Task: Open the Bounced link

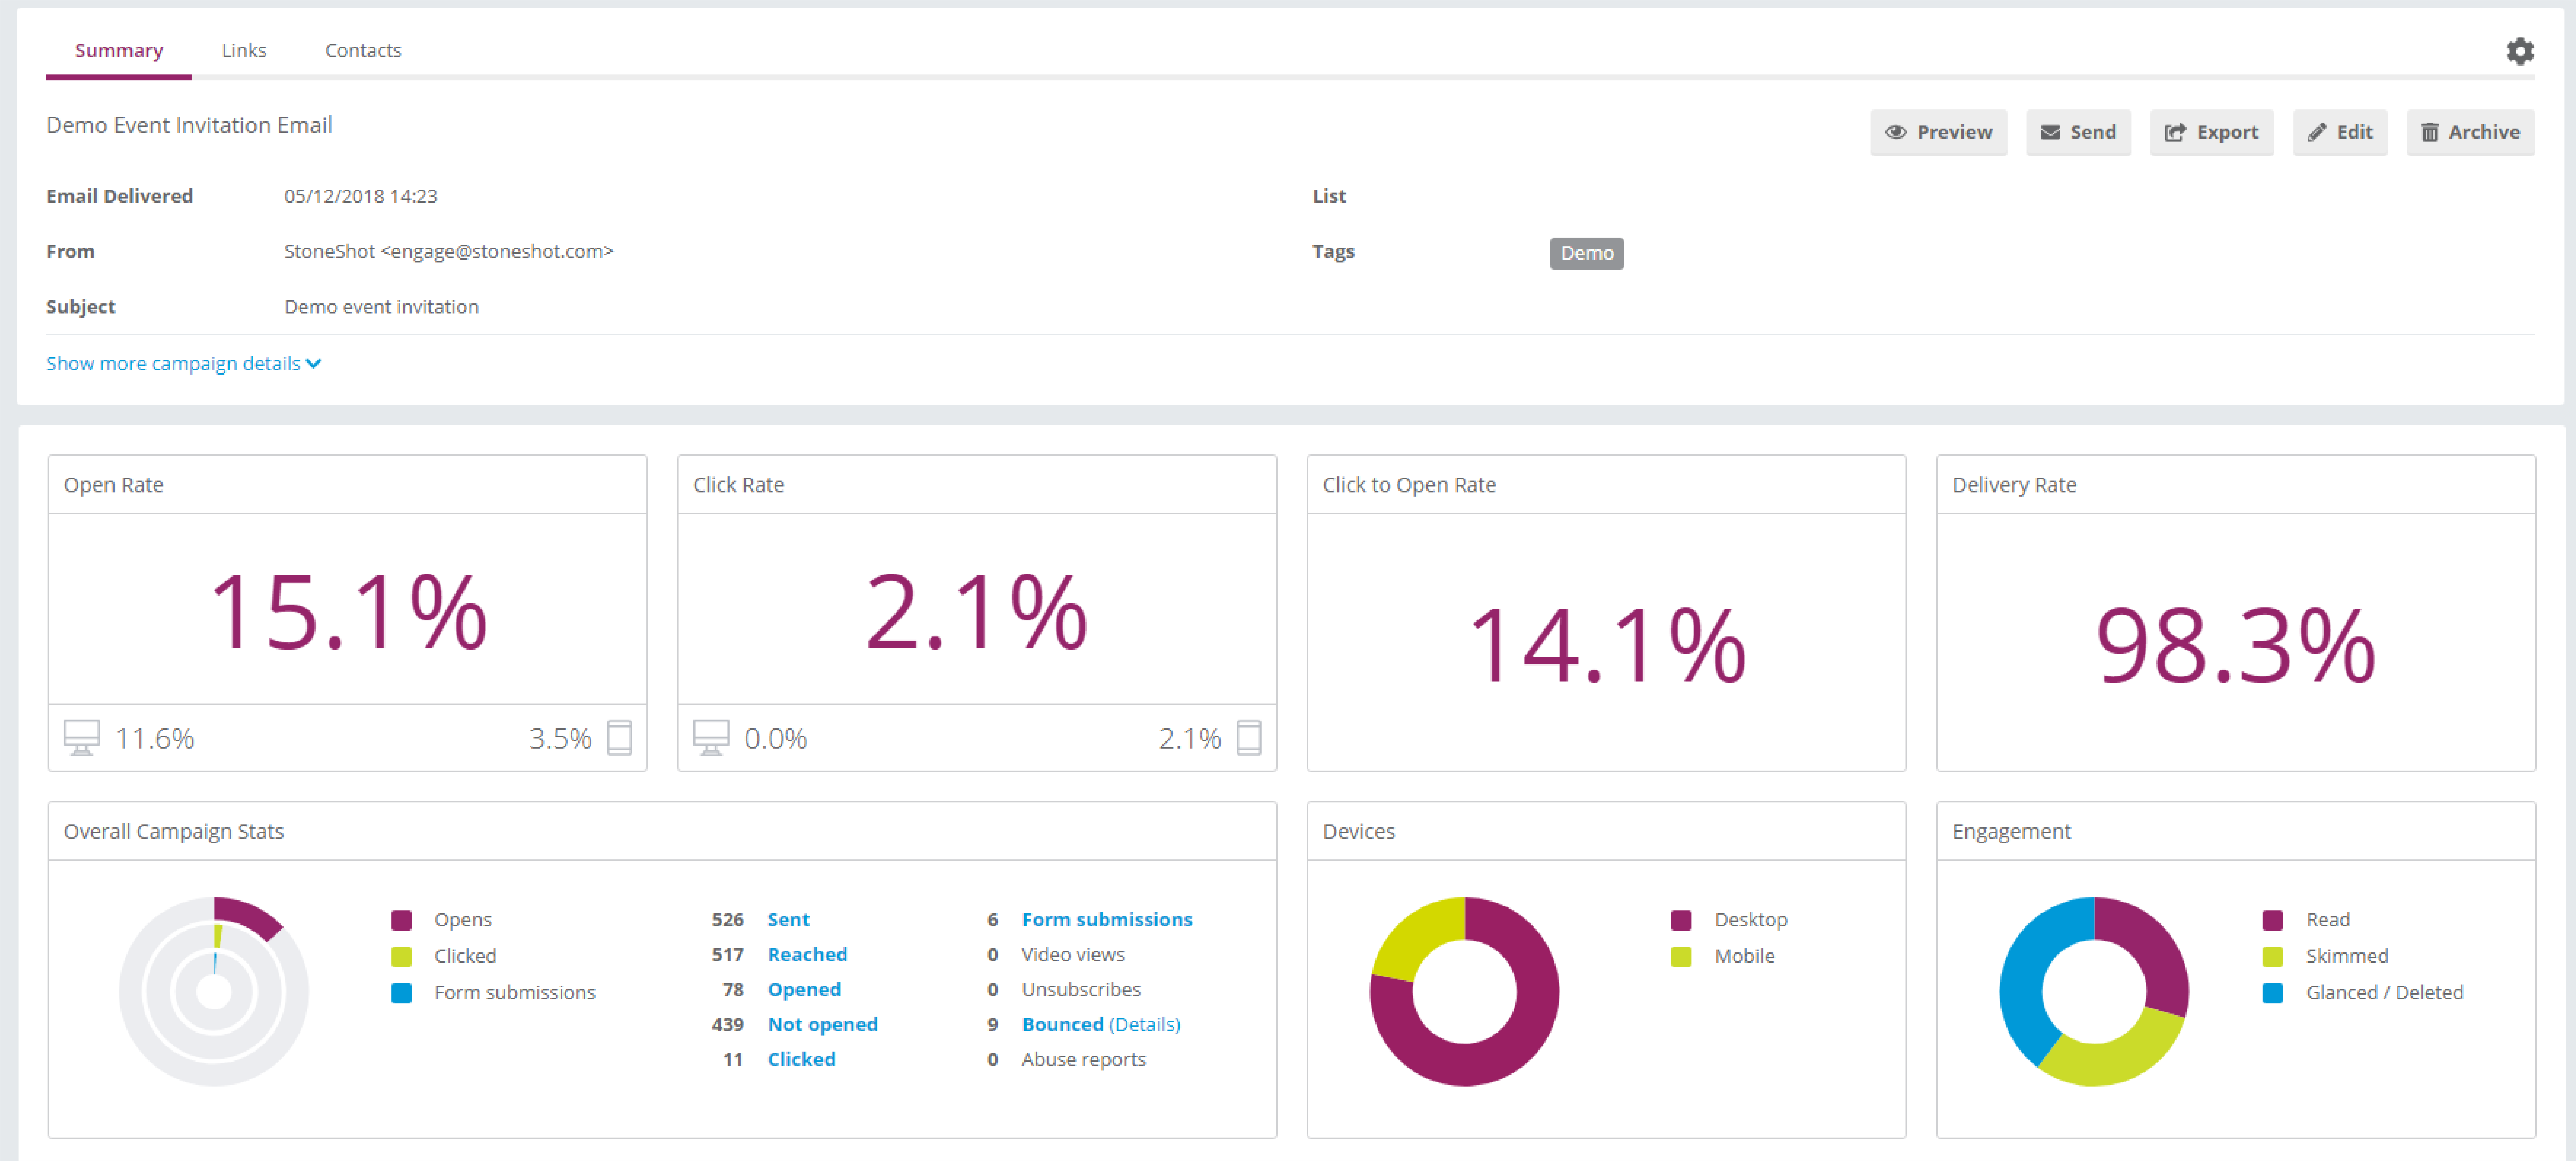Action: tap(1062, 1024)
